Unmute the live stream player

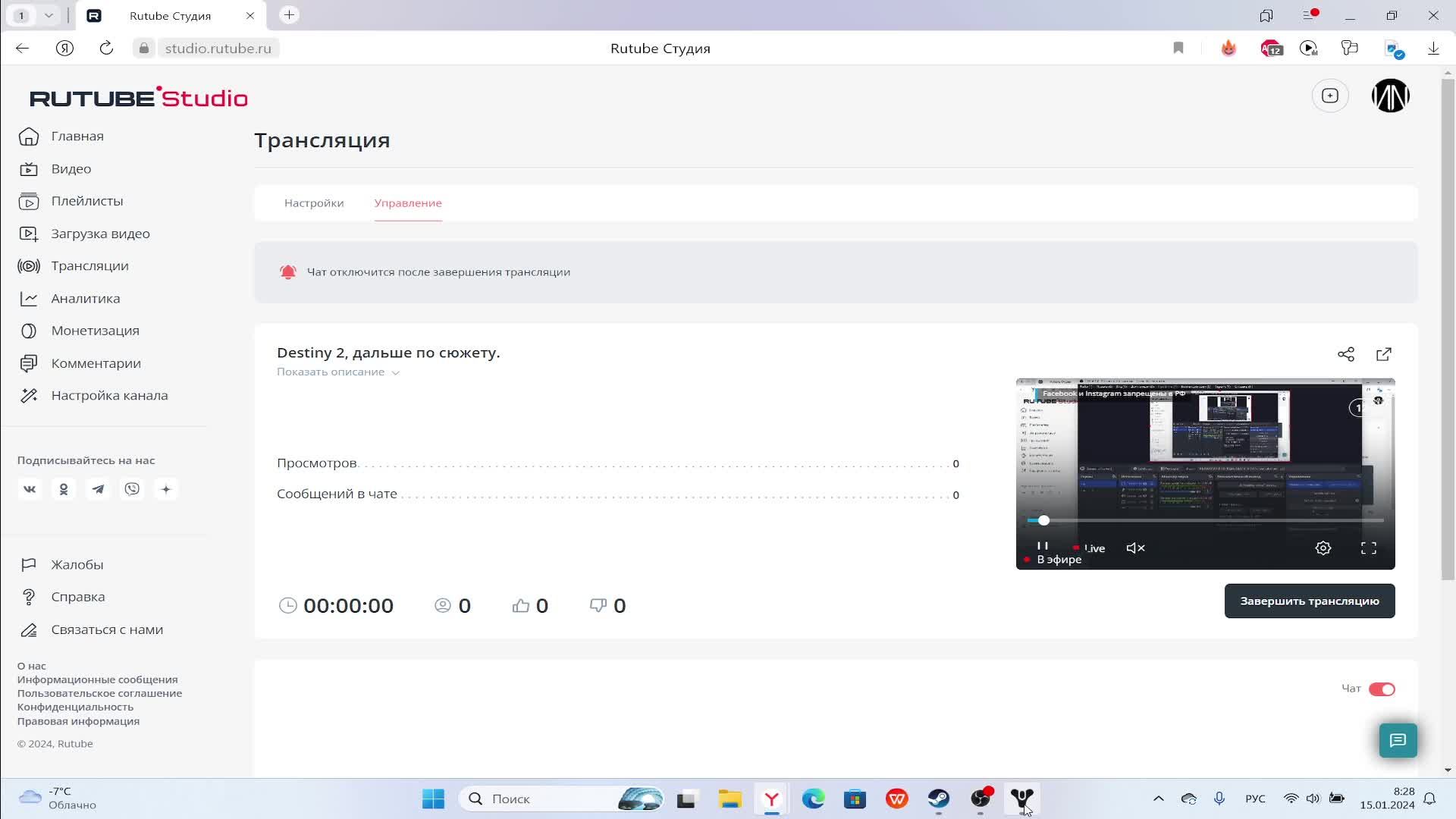point(1135,548)
